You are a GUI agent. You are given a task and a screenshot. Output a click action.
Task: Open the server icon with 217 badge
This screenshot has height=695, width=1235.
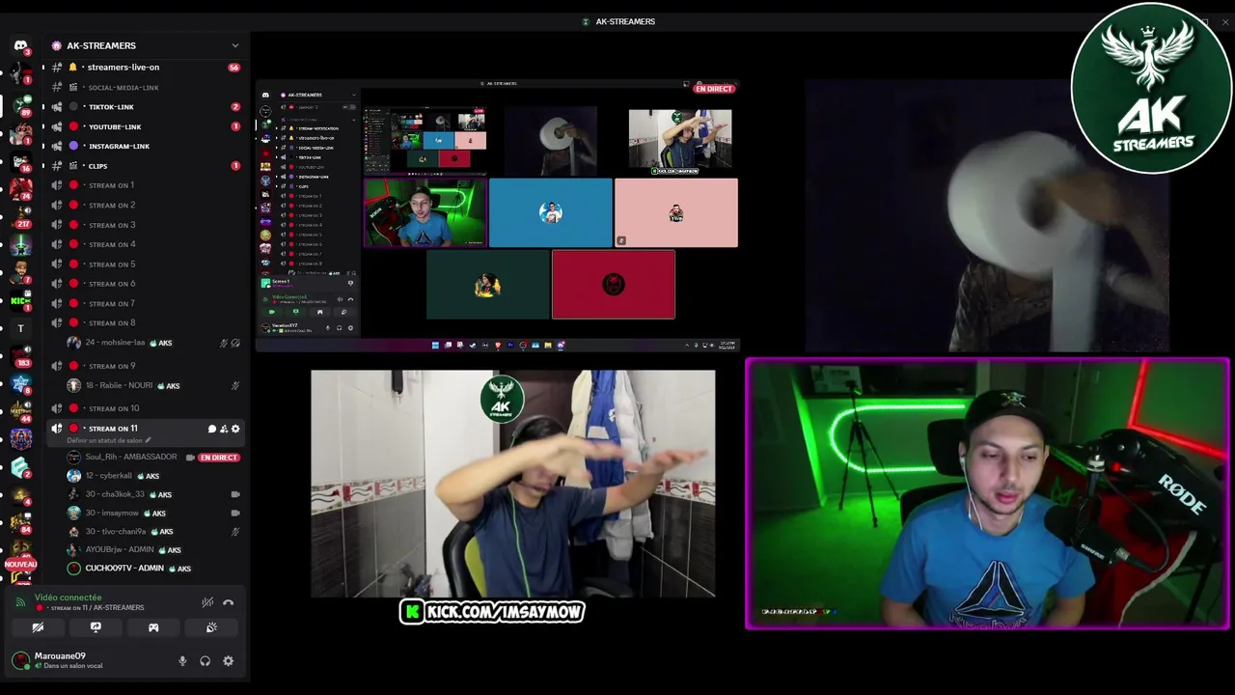(x=20, y=215)
